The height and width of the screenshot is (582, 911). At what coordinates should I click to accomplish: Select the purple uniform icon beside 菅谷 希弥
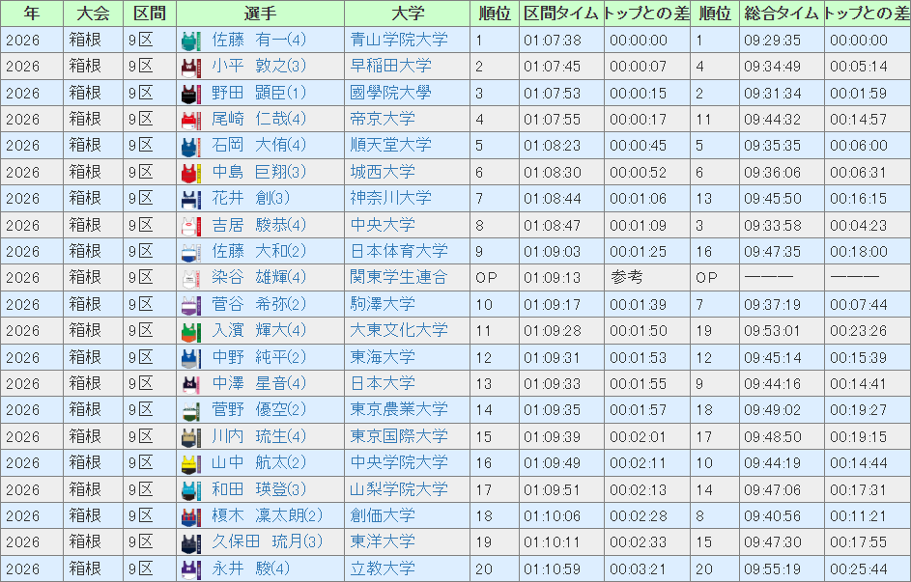tap(190, 304)
